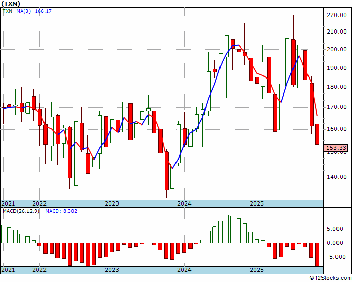The height and width of the screenshot is (282, 352).
Task: Click the last red MACD histogram bar
Action: coord(317,255)
